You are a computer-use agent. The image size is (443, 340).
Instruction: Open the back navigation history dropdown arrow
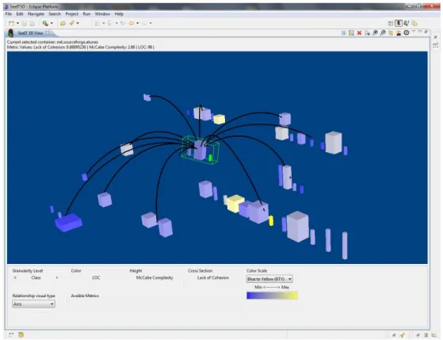point(138,23)
